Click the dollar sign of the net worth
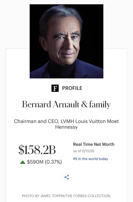 21,150
